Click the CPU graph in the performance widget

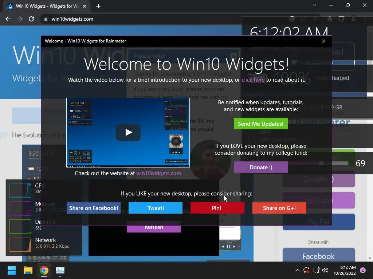[x=20, y=190]
